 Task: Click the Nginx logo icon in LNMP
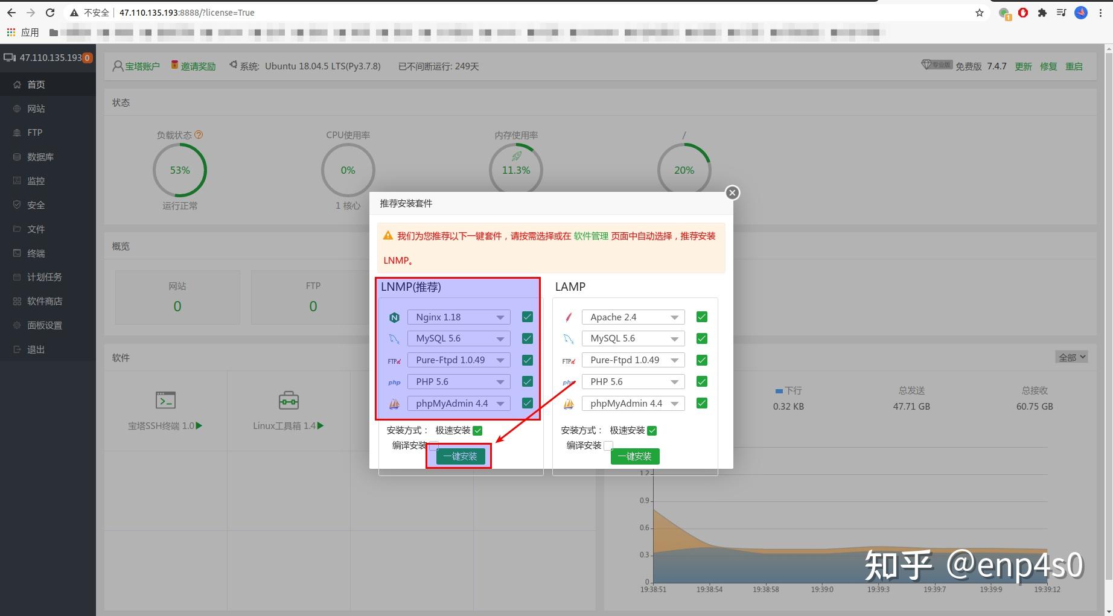coord(394,317)
